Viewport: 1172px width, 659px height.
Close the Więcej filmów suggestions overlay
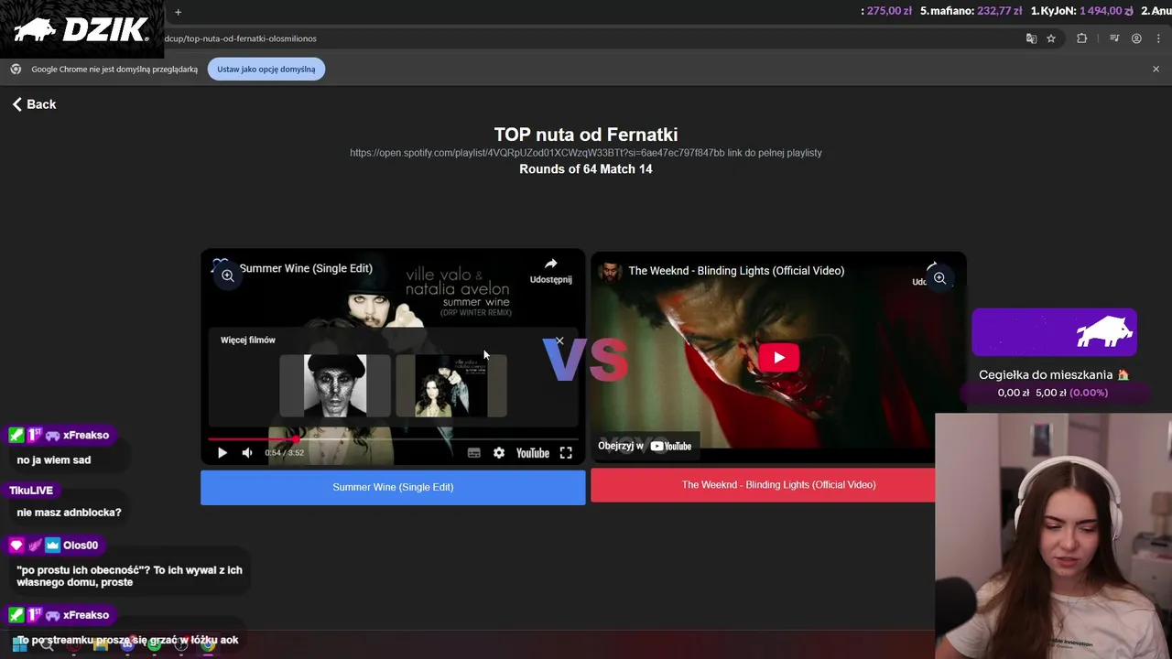(559, 340)
